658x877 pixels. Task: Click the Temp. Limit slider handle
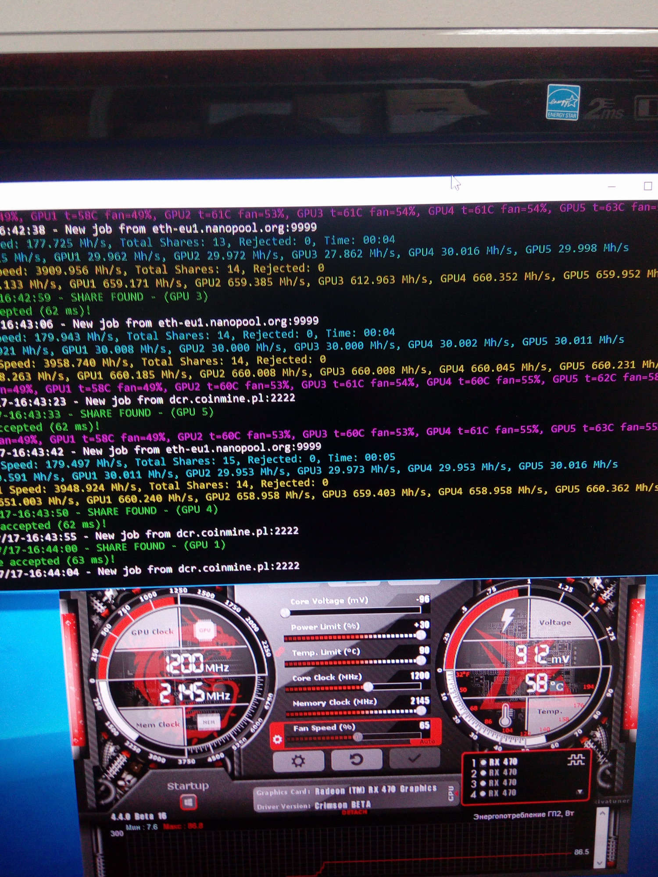421,660
